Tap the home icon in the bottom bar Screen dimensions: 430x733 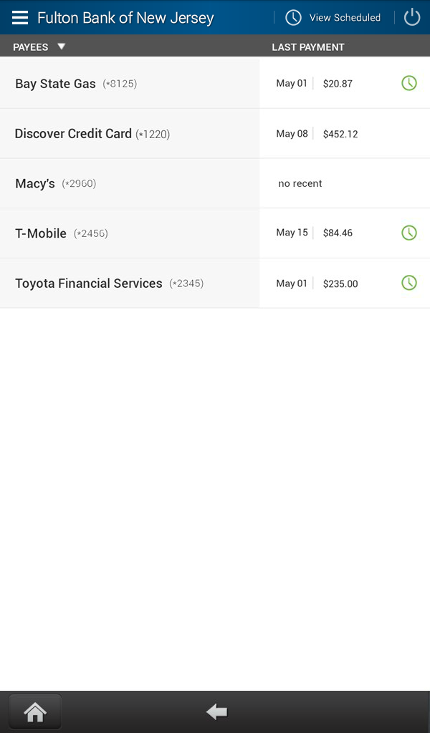point(34,711)
